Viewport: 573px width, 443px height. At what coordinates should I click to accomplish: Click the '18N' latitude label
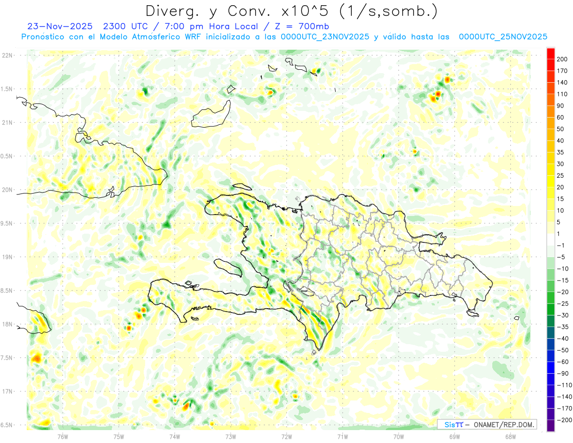(7, 324)
